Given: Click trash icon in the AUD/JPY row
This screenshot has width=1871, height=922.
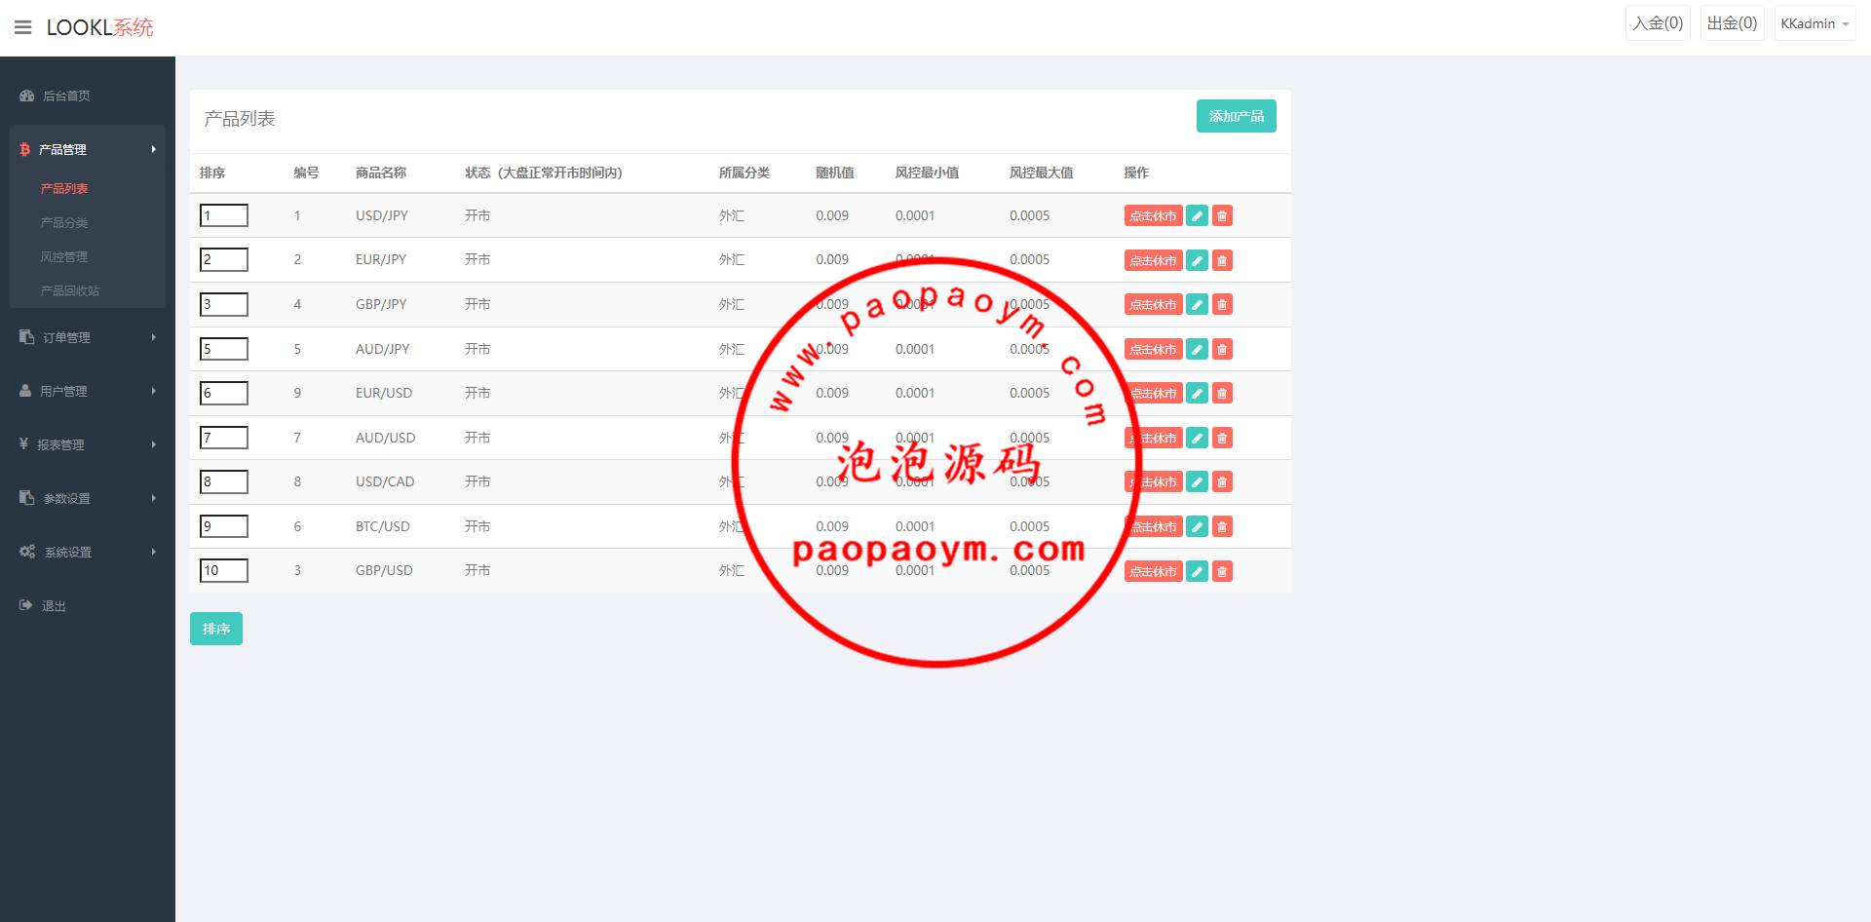Looking at the screenshot, I should tap(1222, 349).
